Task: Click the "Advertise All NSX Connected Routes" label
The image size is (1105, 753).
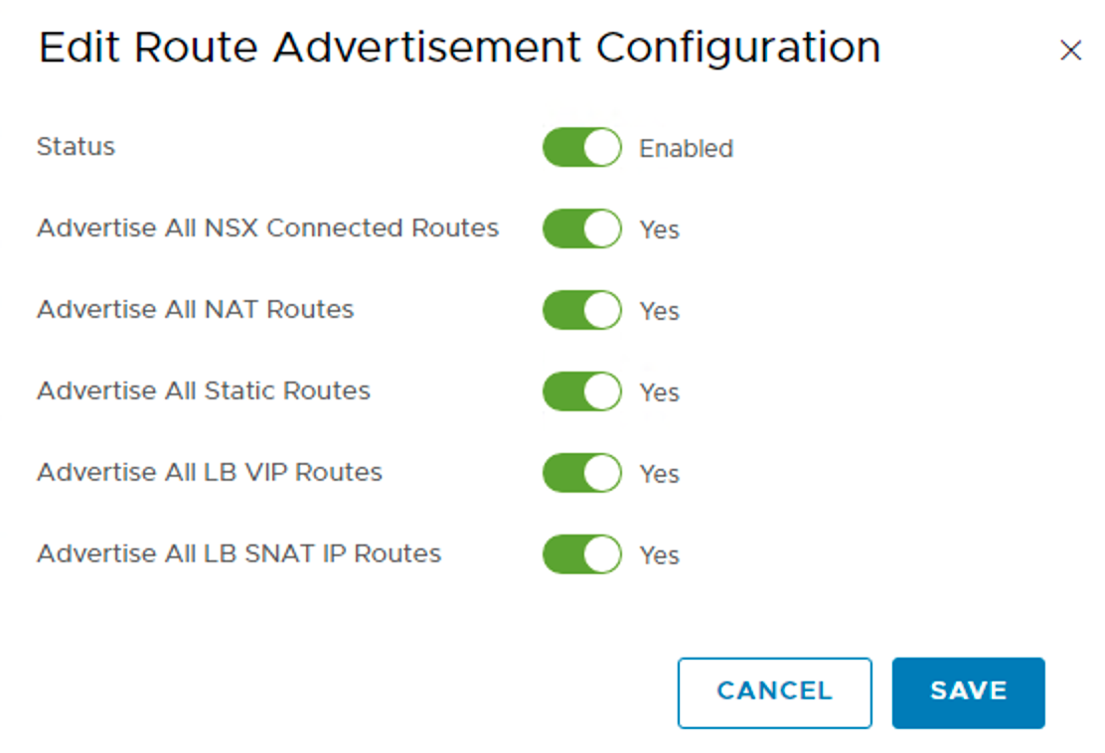Action: pyautogui.click(x=267, y=228)
